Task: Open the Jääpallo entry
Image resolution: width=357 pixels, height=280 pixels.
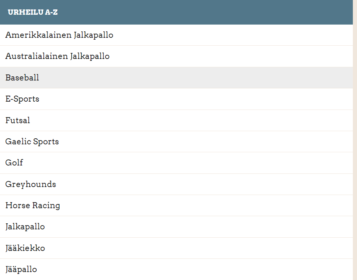Action: (21, 269)
